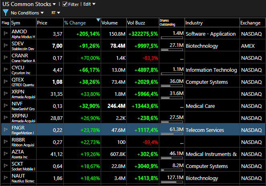Select the SCKT Socket Mobile symbol
Image resolution: width=266 pixels, height=186 pixels.
[23, 166]
